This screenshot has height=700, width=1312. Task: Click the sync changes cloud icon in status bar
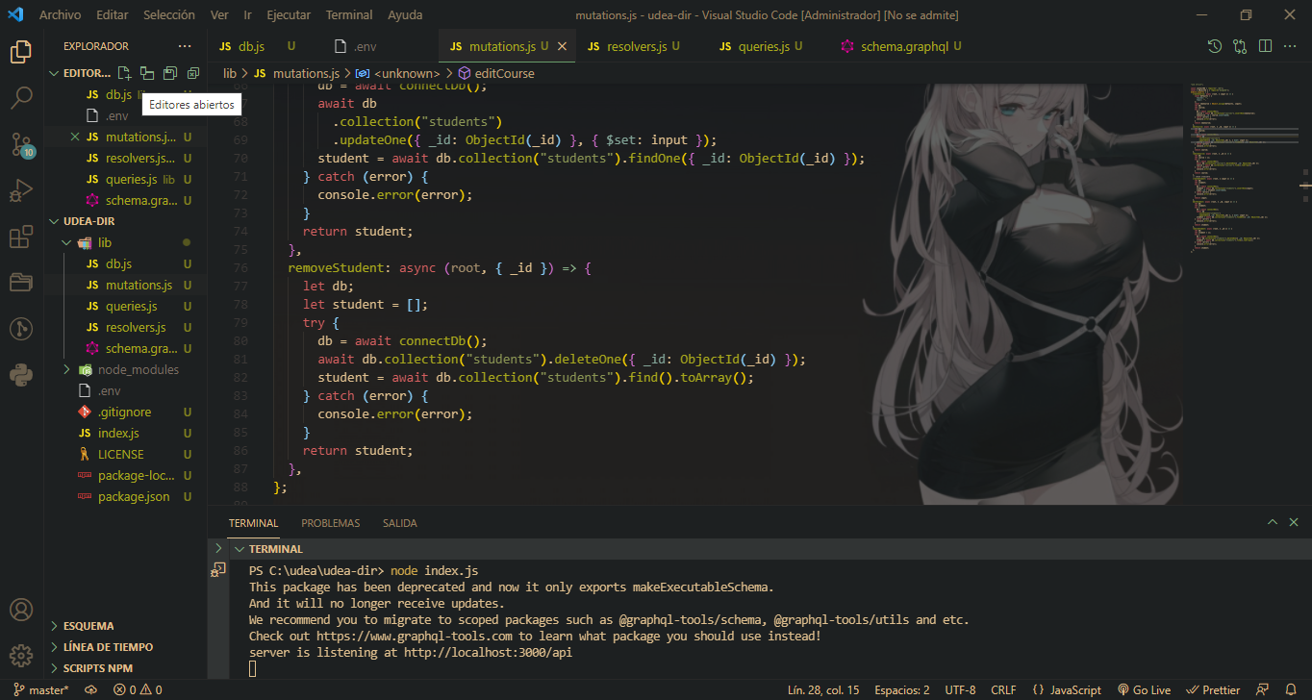[x=91, y=689]
